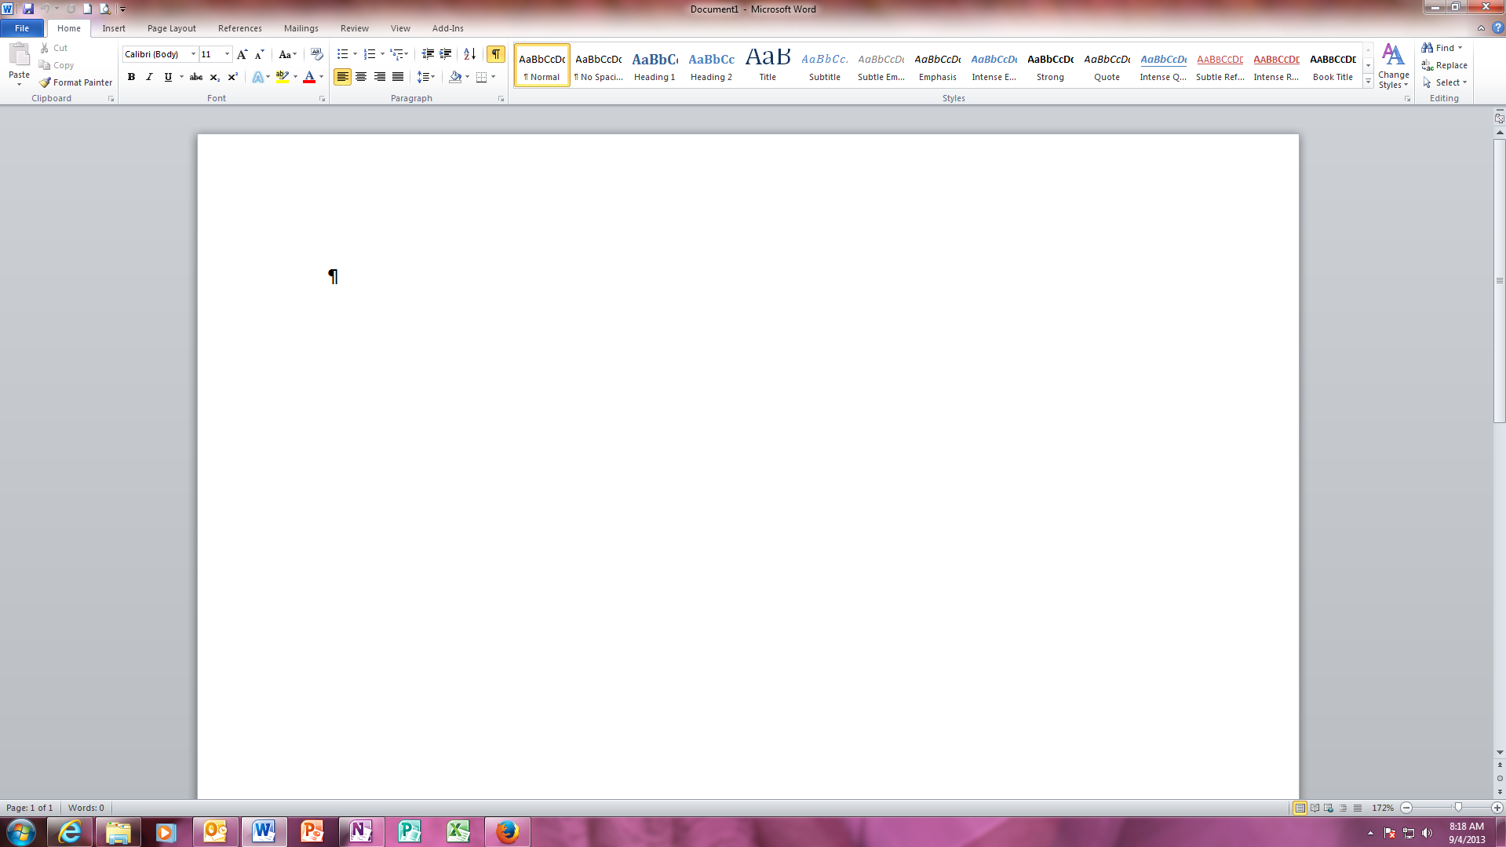Click the Shrink Font icon

(x=260, y=54)
